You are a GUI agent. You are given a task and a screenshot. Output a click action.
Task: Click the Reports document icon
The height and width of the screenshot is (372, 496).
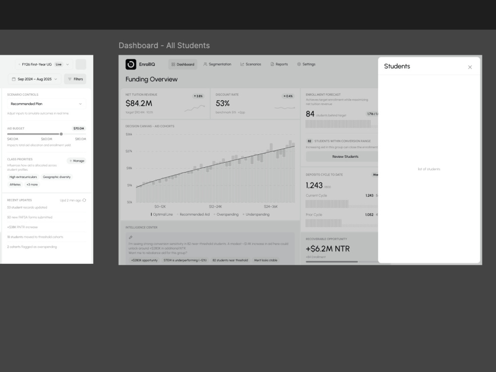point(272,64)
